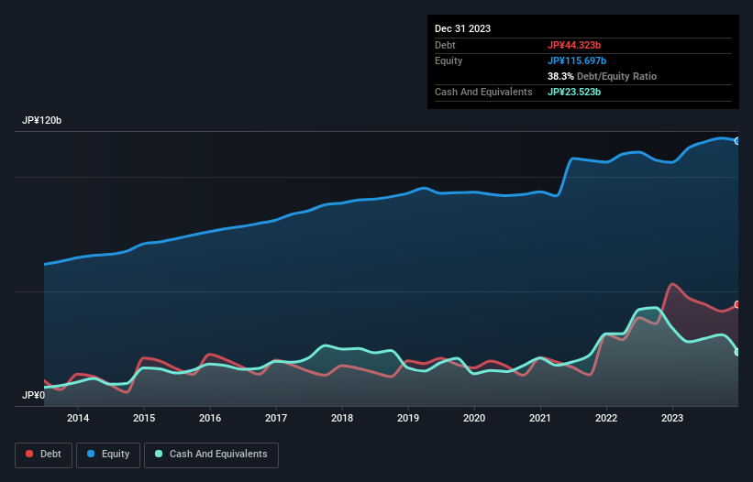Click the JP¥23.523b cash value
This screenshot has width=753, height=482.
pos(574,92)
